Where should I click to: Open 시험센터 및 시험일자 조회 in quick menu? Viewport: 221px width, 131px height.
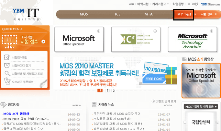pos(27,74)
